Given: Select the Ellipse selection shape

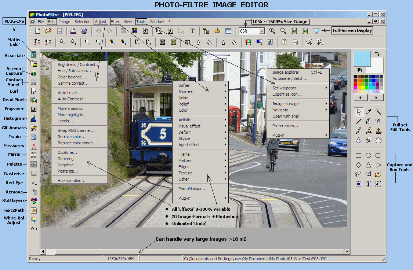Looking at the screenshot, I should click(x=369, y=155).
